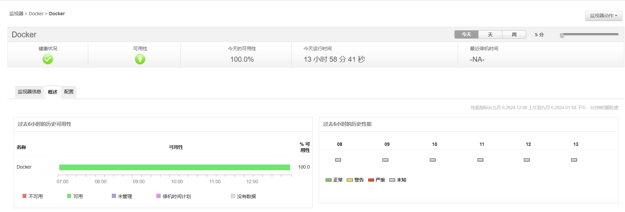Click the 09:00 time axis label
The height and width of the screenshot is (212, 625).
tap(139, 182)
